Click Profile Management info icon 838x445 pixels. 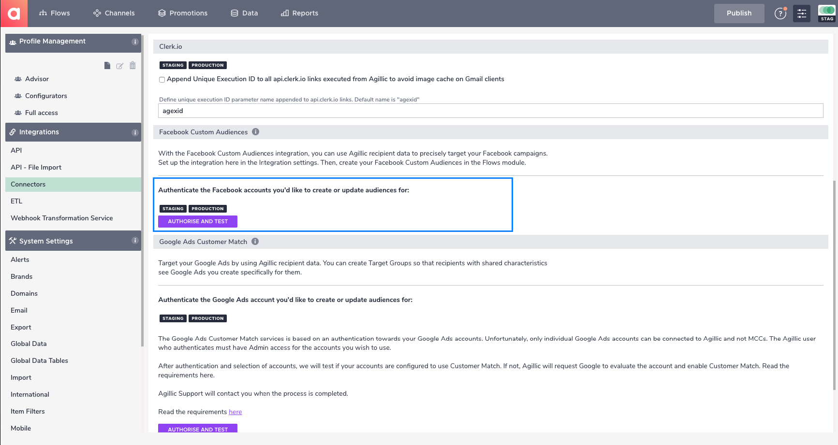135,42
